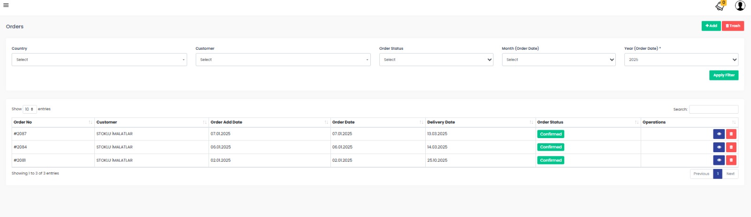Change the Year (Order Date) selection
The image size is (751, 217).
tap(681, 60)
